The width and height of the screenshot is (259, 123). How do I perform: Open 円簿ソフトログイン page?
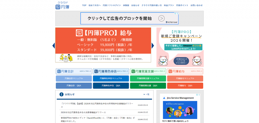[112, 5]
